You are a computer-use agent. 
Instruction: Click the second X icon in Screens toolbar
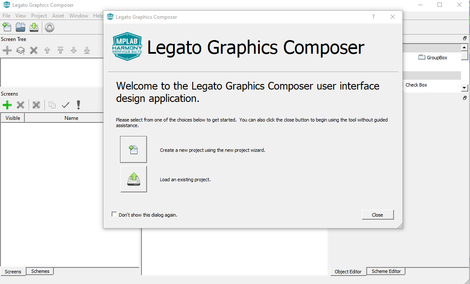coord(36,105)
